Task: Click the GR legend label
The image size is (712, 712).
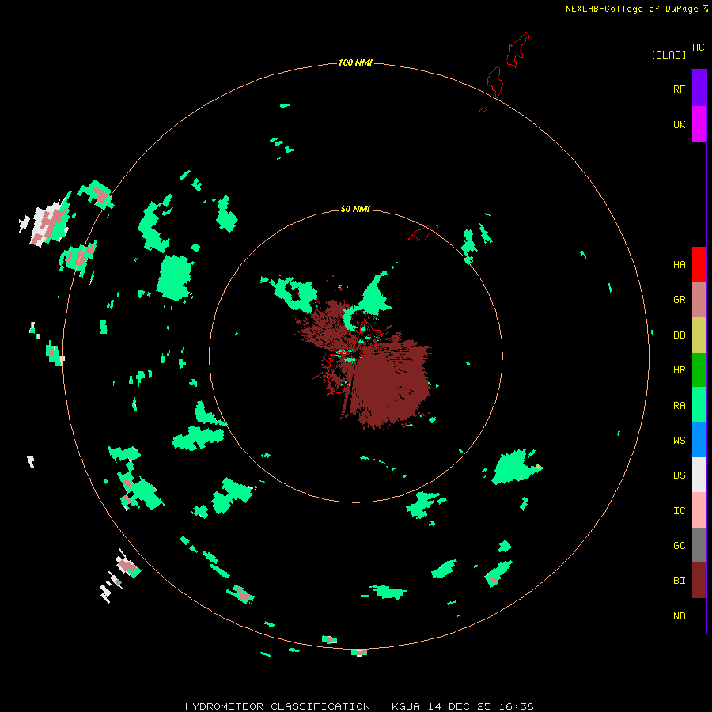Action: pos(679,299)
